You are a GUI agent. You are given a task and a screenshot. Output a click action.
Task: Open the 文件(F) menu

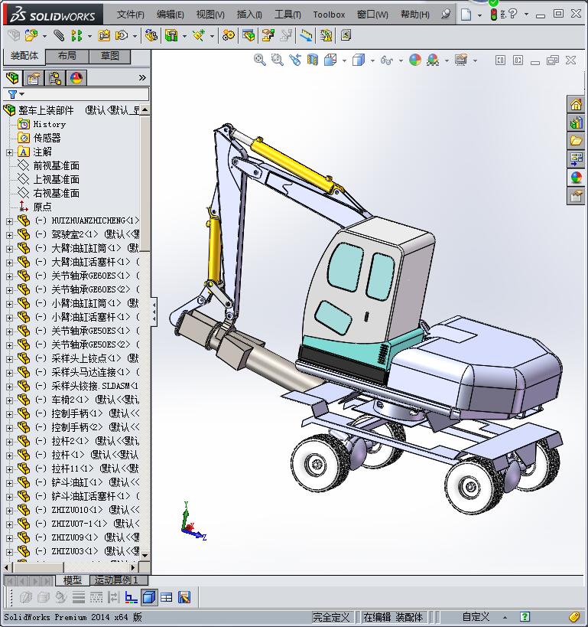pos(130,15)
